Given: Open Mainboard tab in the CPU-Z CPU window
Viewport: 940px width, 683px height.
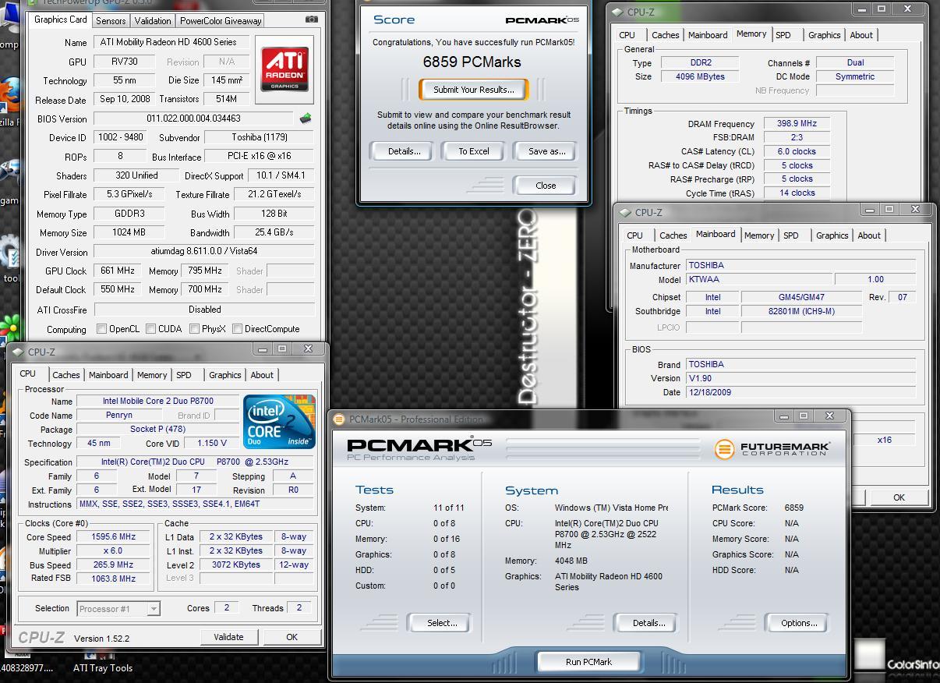Looking at the screenshot, I should click(x=108, y=375).
